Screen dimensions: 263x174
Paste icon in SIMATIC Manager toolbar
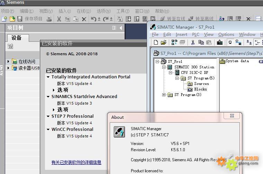tap(209, 42)
